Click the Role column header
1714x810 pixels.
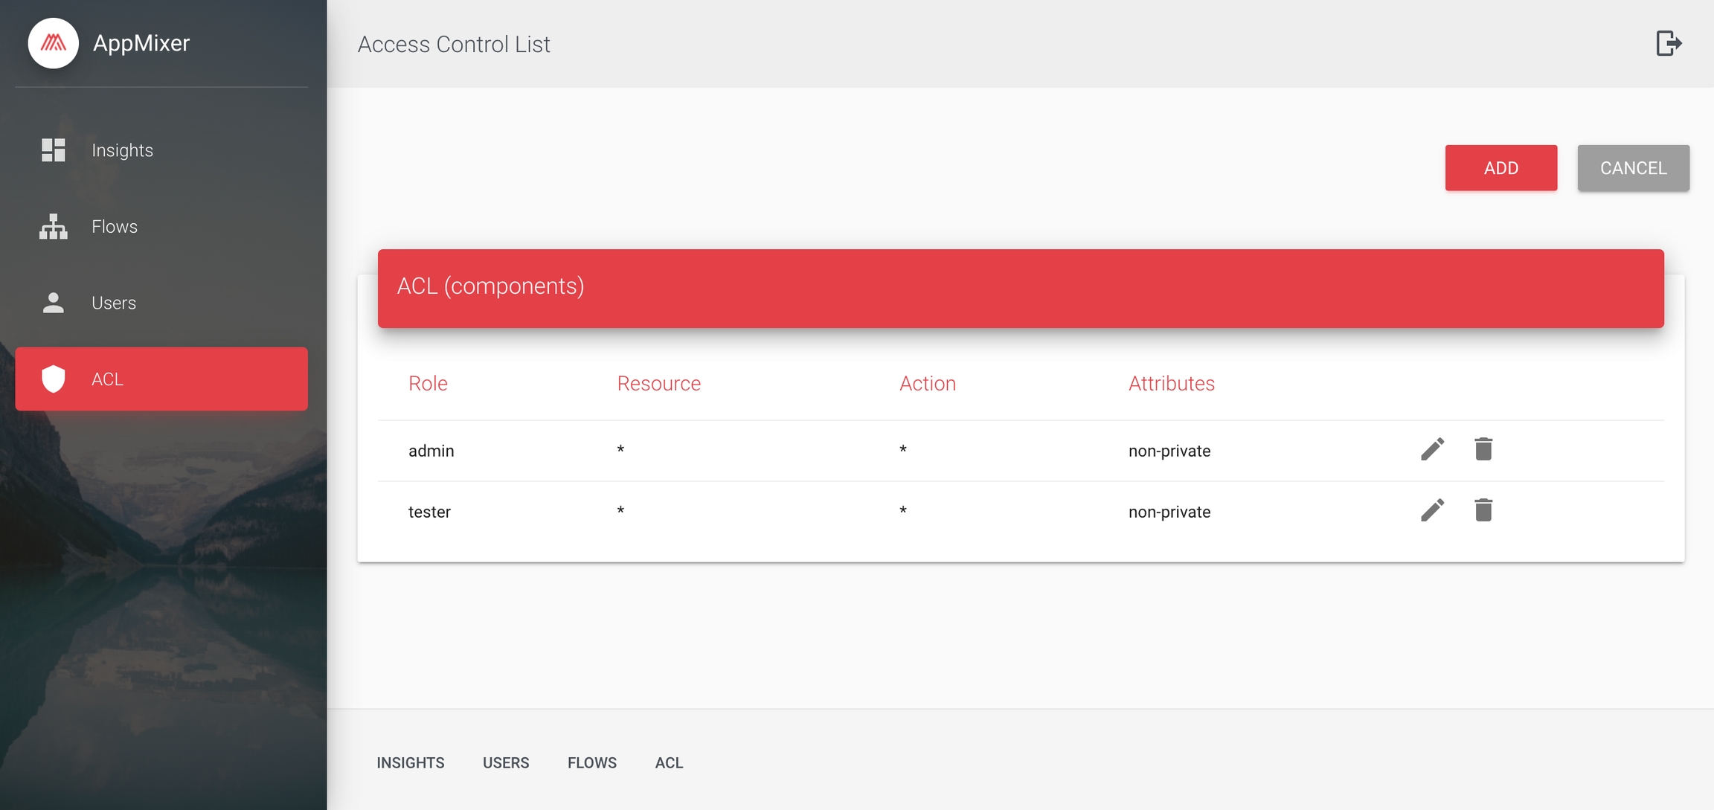coord(428,383)
